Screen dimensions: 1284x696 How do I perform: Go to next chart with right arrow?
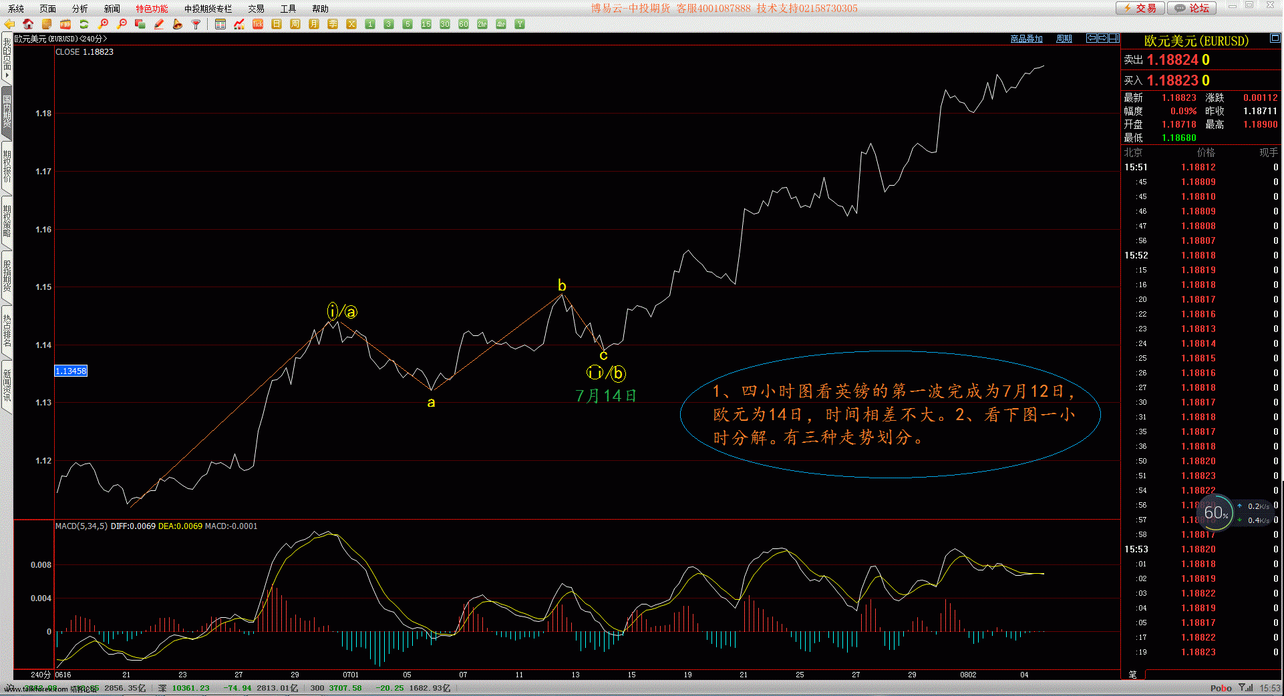point(1103,38)
